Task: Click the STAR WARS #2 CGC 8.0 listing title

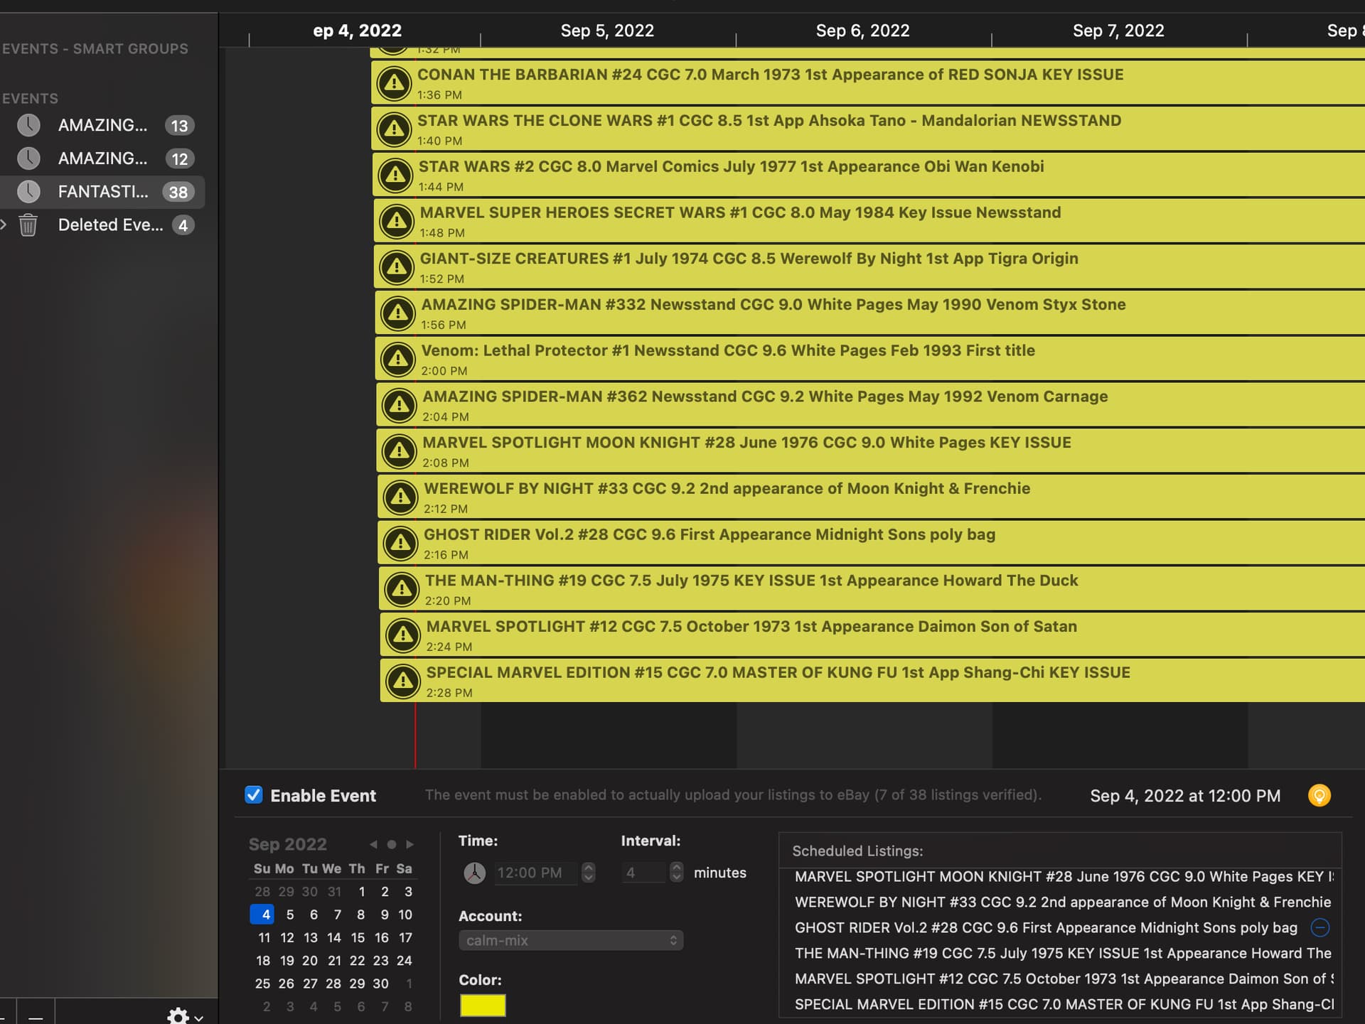Action: tap(731, 166)
